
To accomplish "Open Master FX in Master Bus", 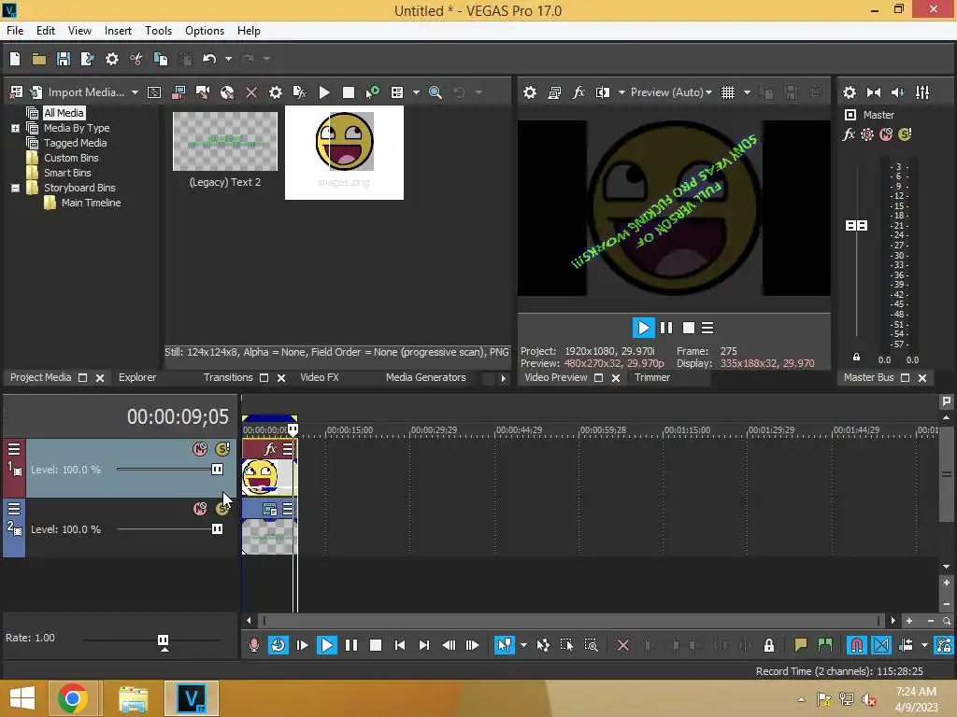I will (849, 134).
